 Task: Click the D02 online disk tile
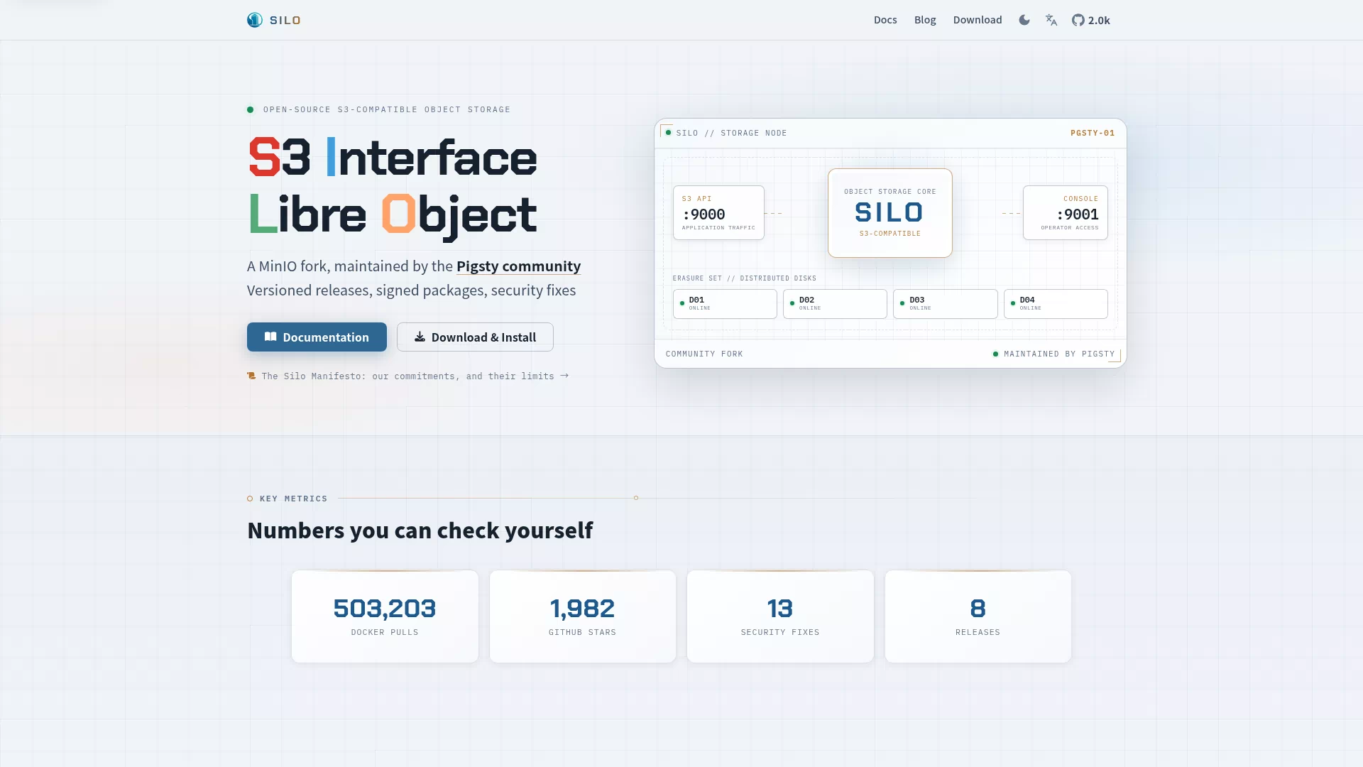point(835,304)
